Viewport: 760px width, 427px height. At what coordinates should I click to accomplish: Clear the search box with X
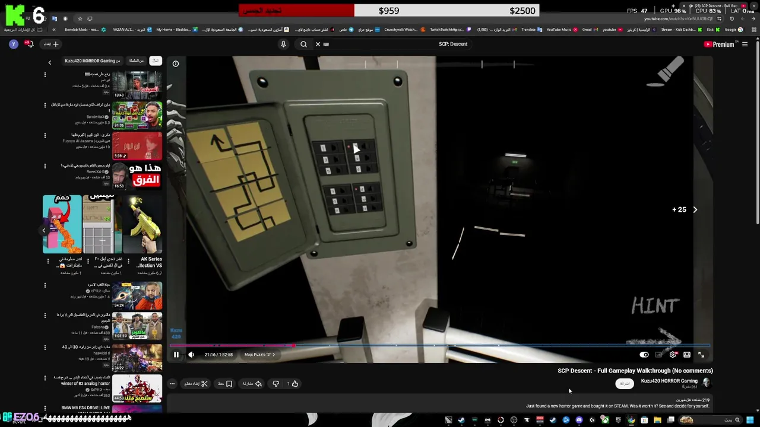point(318,44)
